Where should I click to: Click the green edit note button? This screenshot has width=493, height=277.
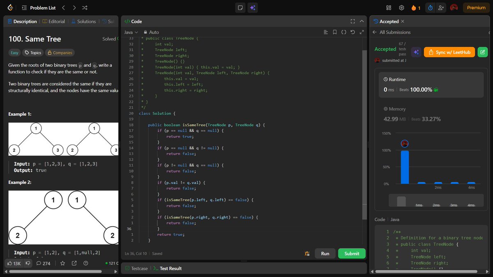tap(483, 52)
